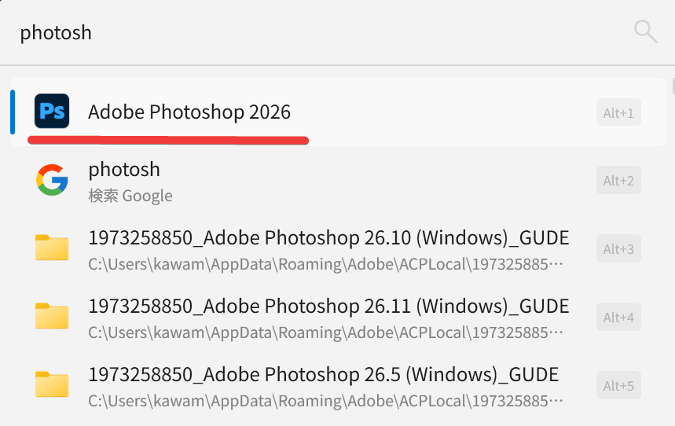Click the Alt+1 shortcut badge
This screenshot has width=675, height=426.
click(618, 112)
